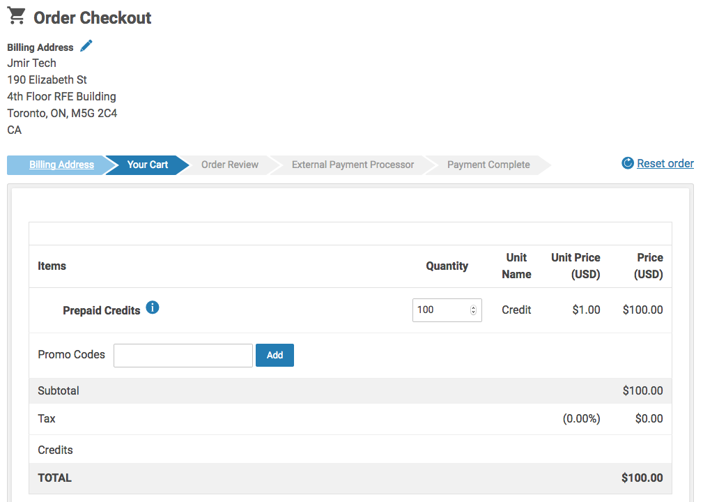The image size is (703, 502).
Task: Edit billing address using the pencil icon
Action: (x=86, y=46)
